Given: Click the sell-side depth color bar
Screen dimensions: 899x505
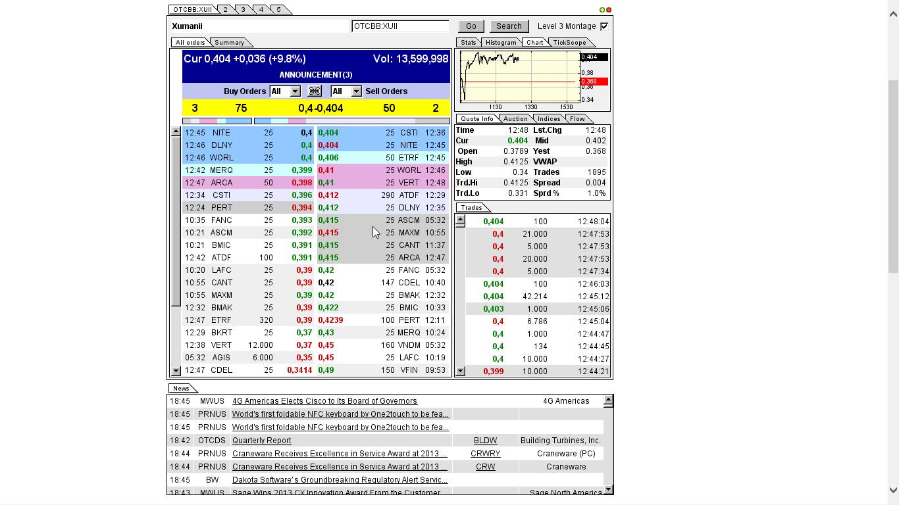Looking at the screenshot, I should coord(352,121).
